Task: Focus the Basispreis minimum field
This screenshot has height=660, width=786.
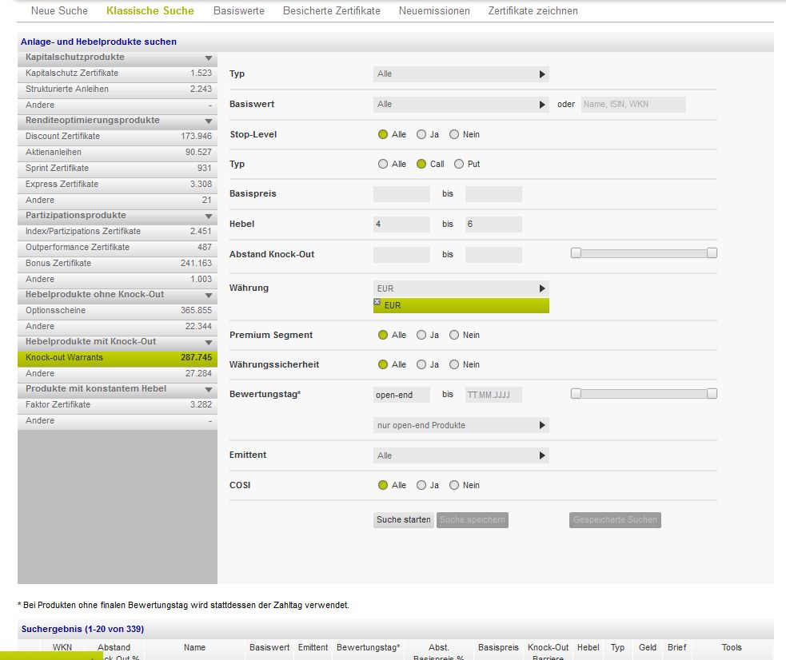Action: 401,194
